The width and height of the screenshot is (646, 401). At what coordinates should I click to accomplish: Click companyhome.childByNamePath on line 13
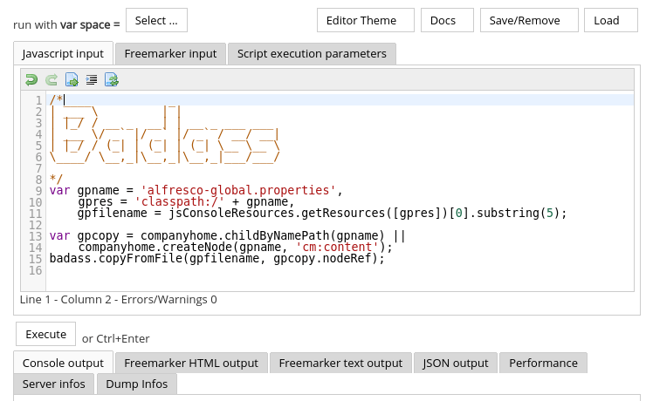pyautogui.click(x=237, y=235)
